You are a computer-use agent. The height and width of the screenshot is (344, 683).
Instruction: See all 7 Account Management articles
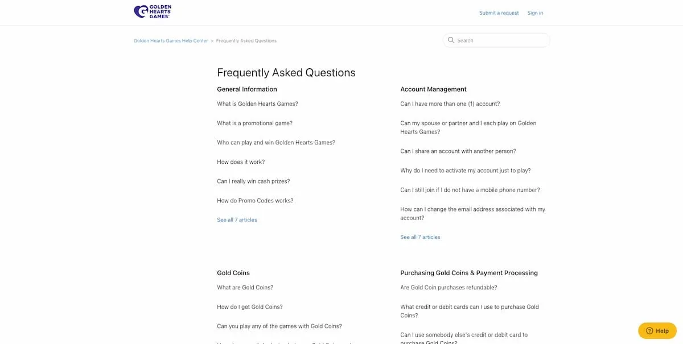[x=420, y=237]
